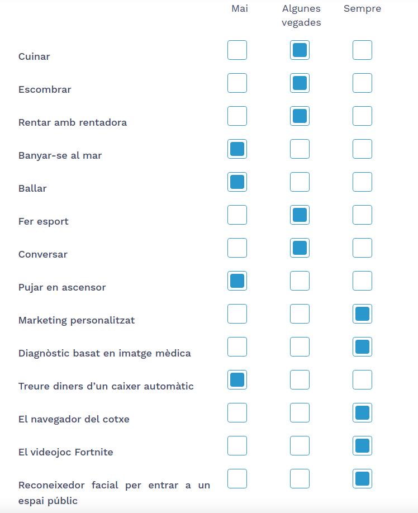Select 'Algunes vegades' for Marketing personalitzat
The height and width of the screenshot is (513, 418).
pos(300,314)
